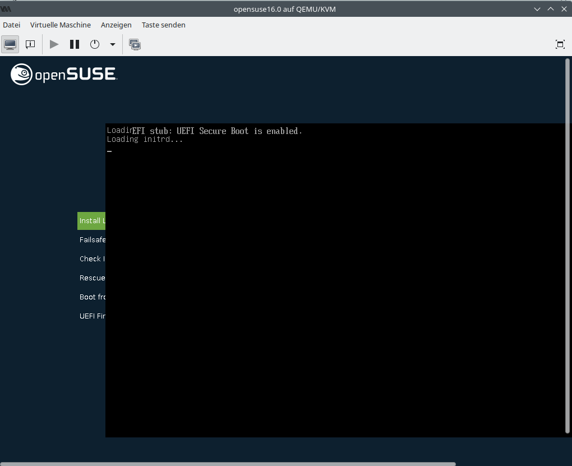Select the UEFI Firmware boot entry
The height and width of the screenshot is (466, 572).
[x=93, y=316]
